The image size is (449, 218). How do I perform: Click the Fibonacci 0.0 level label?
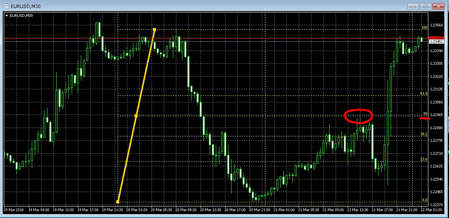424,200
